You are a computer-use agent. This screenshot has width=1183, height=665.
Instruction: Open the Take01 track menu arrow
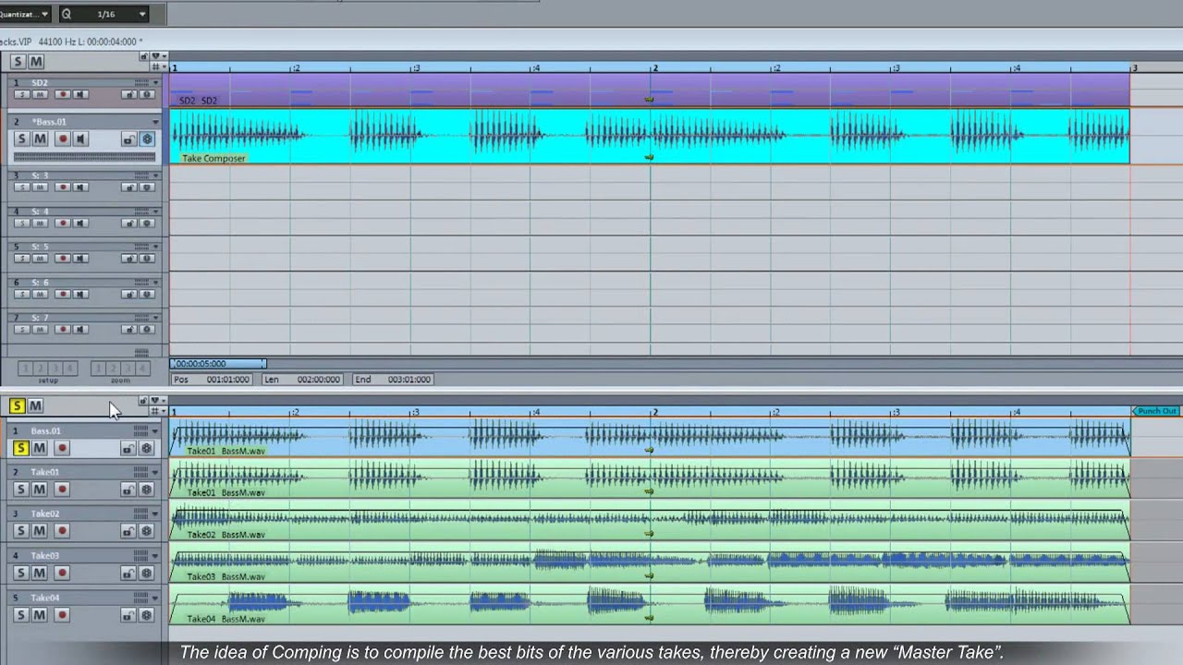click(x=155, y=473)
